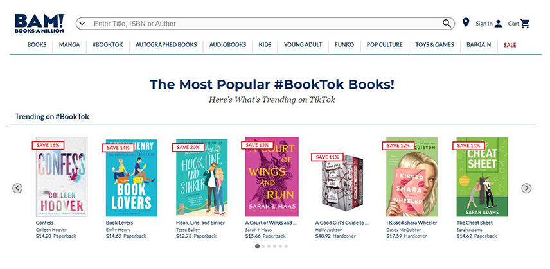Image resolution: width=550 pixels, height=269 pixels.
Task: Jump to the last carousel page dot
Action: (286, 246)
